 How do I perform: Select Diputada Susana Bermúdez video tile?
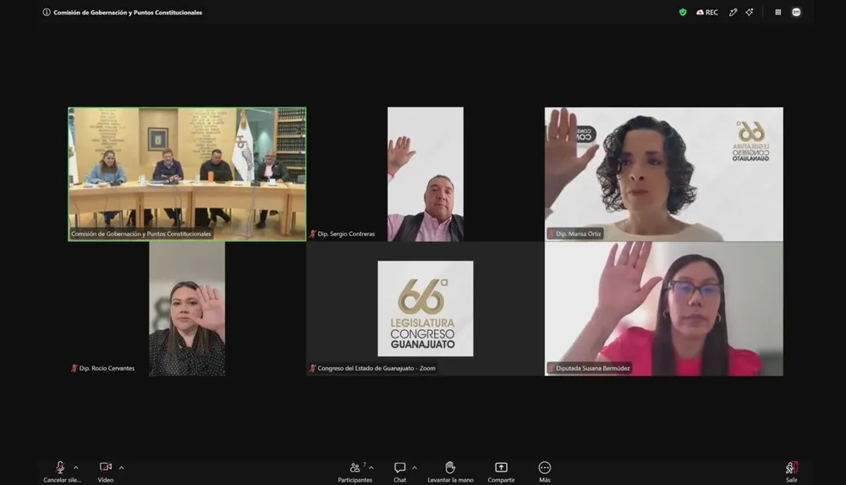pos(663,308)
